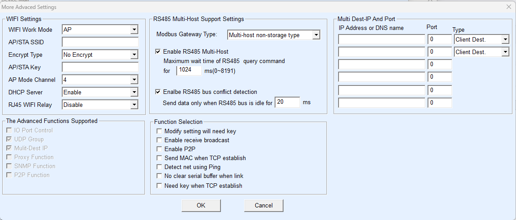Tick the Enable P2P checkbox
Viewport: 516px width, 220px height.
[159, 149]
